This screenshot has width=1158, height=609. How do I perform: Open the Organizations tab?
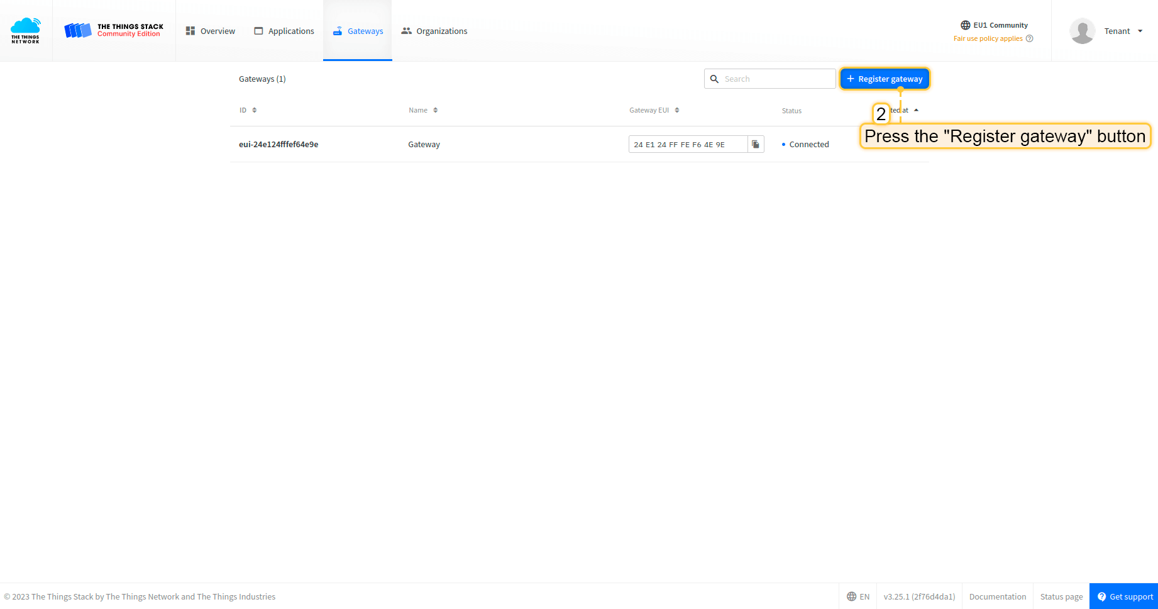pyautogui.click(x=434, y=30)
